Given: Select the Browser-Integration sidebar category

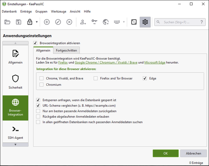Looking at the screenshot, I should point(15,108).
